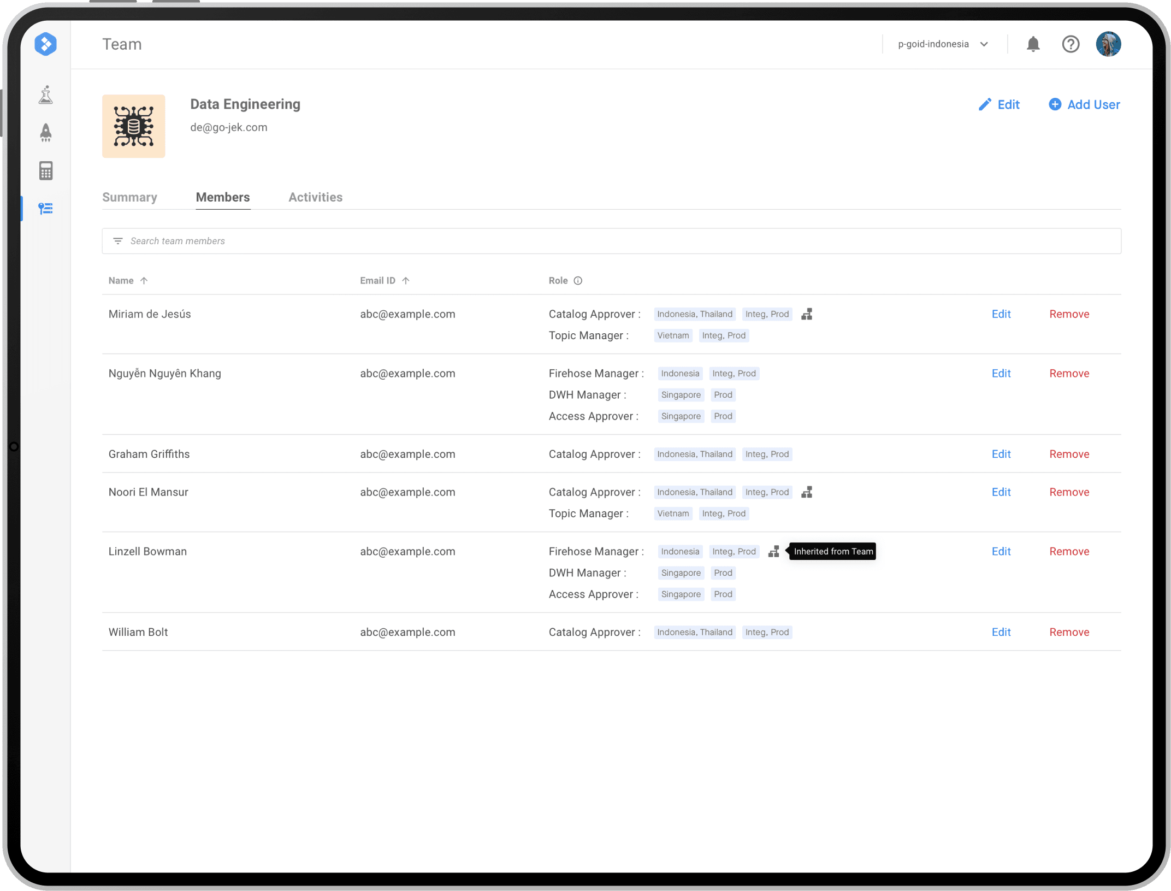
Task: Edit William Bolt member
Action: [x=1001, y=633]
